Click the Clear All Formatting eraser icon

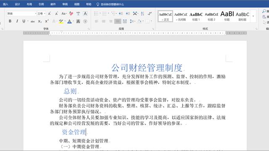(71, 13)
